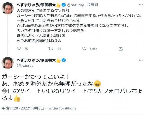Click the 1,054 like count
Image resolution: width=145 pixels, height=115 pixels.
(94, 49)
